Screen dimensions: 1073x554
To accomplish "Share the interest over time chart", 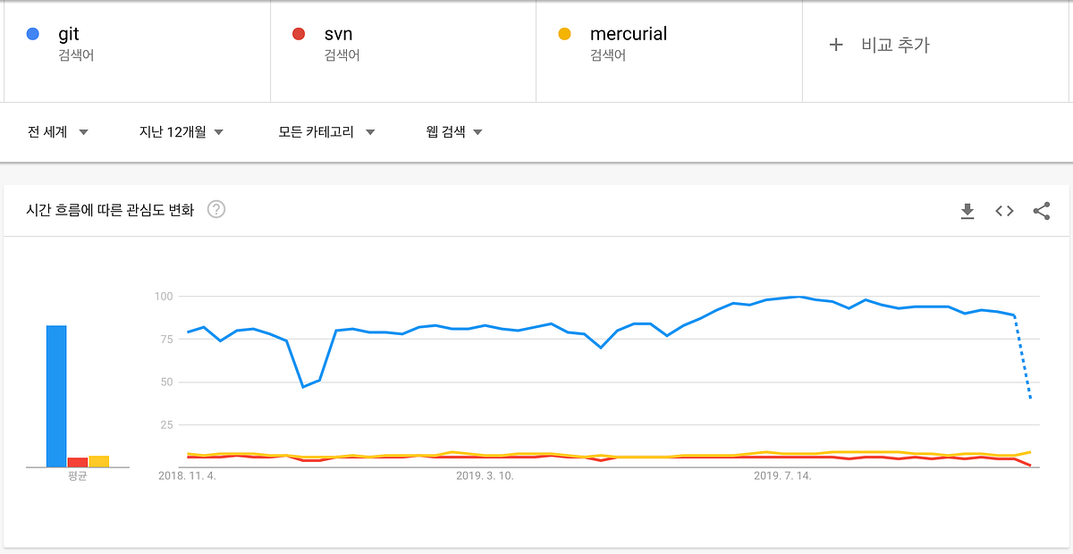I will point(1041,211).
